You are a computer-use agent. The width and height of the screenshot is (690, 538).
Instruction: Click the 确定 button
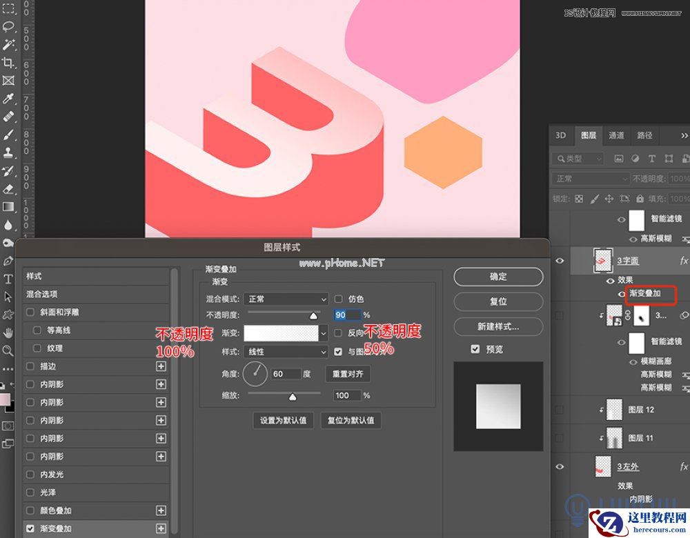point(498,277)
